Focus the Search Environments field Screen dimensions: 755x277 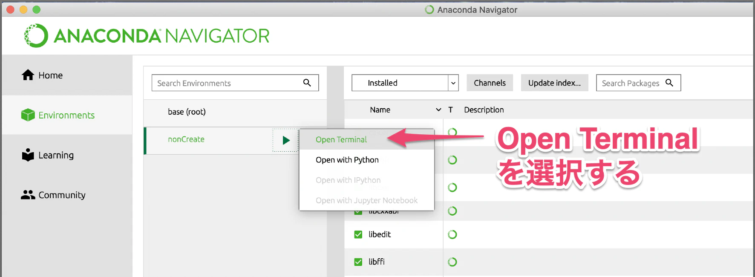pyautogui.click(x=235, y=83)
